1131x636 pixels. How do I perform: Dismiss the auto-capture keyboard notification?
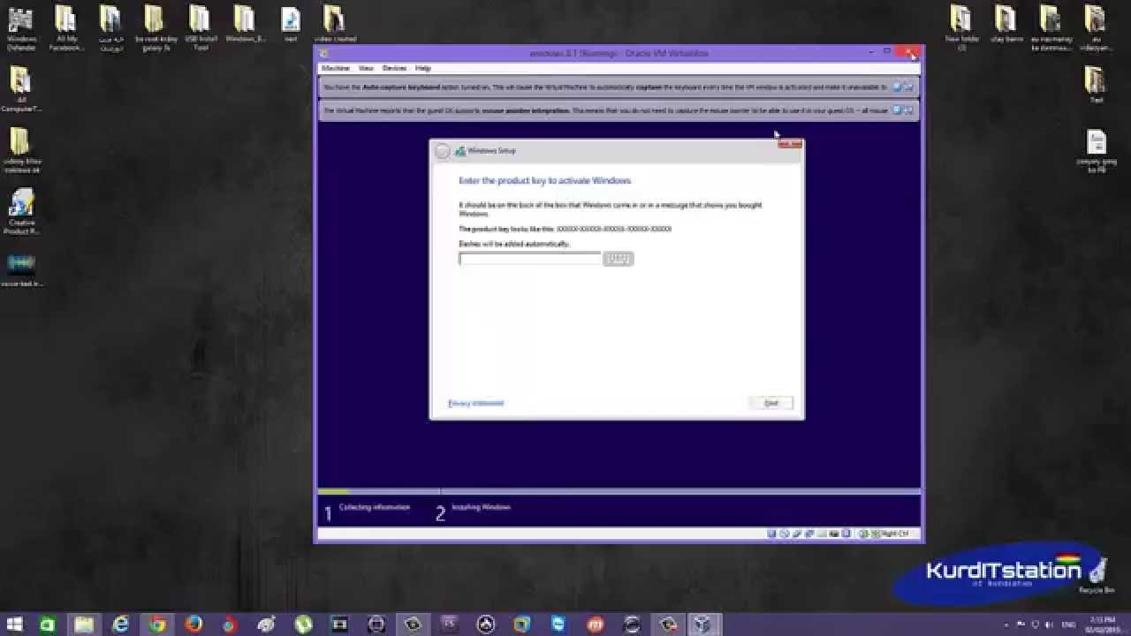897,87
